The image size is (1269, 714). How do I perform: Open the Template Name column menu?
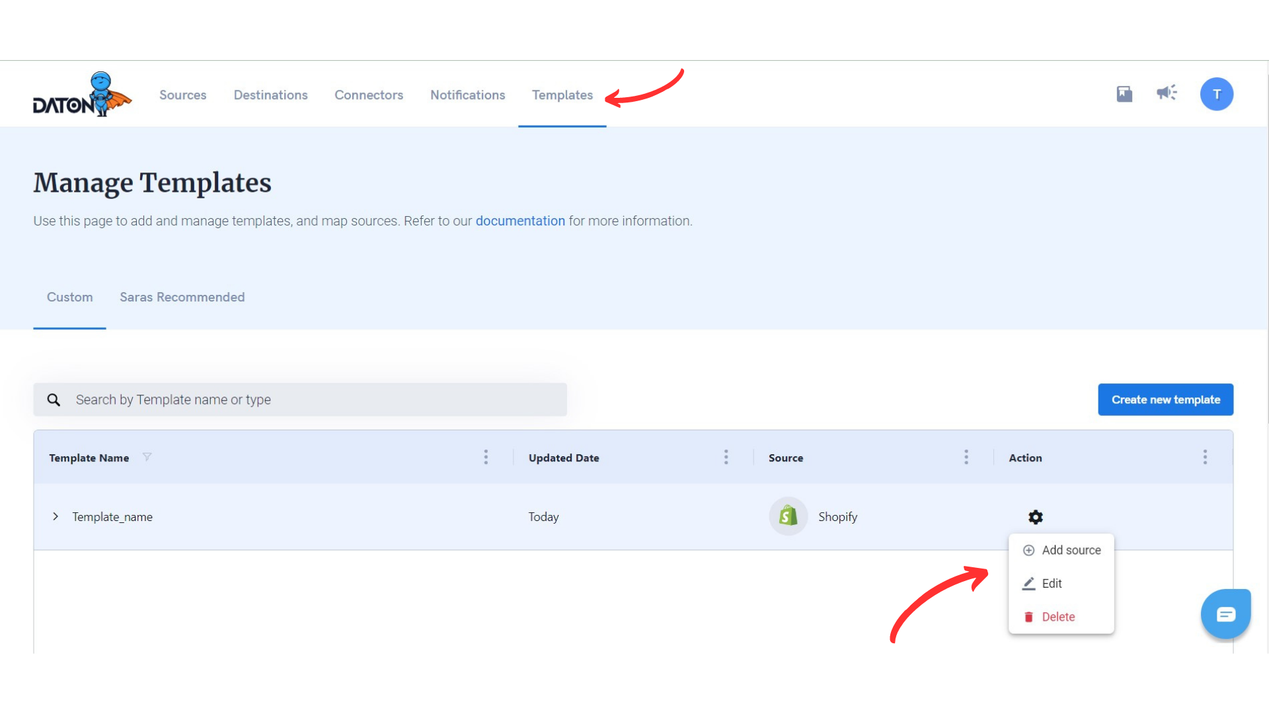pos(486,457)
